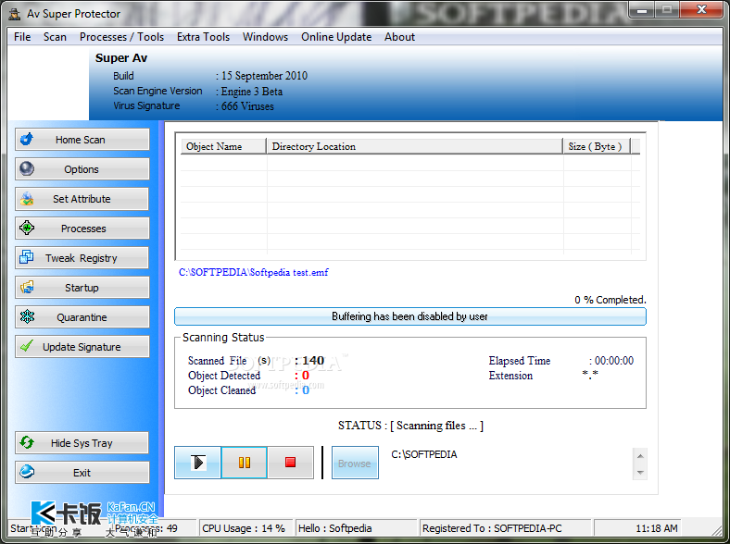
Task: Open the Windows menu
Action: pyautogui.click(x=265, y=37)
